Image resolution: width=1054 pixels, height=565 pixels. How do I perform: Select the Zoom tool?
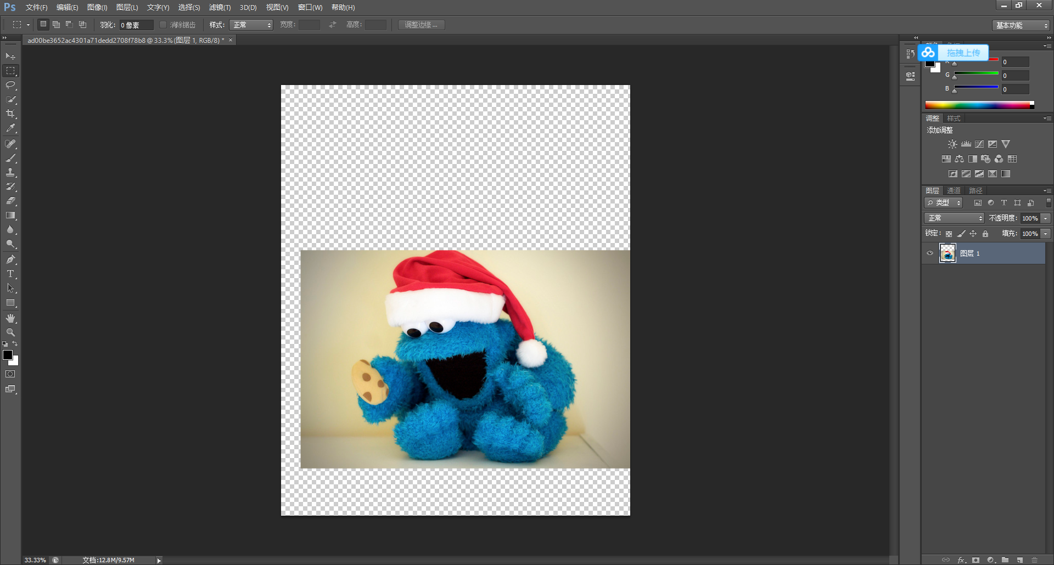(x=10, y=332)
